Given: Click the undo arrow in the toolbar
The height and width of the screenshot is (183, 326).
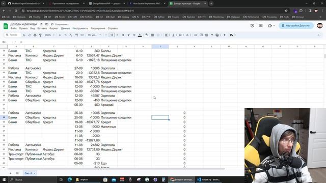Looking at the screenshot, I should (x=24, y=35).
